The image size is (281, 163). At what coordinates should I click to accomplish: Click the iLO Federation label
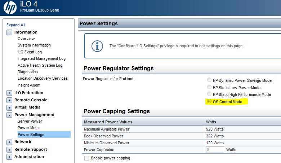(x=29, y=93)
